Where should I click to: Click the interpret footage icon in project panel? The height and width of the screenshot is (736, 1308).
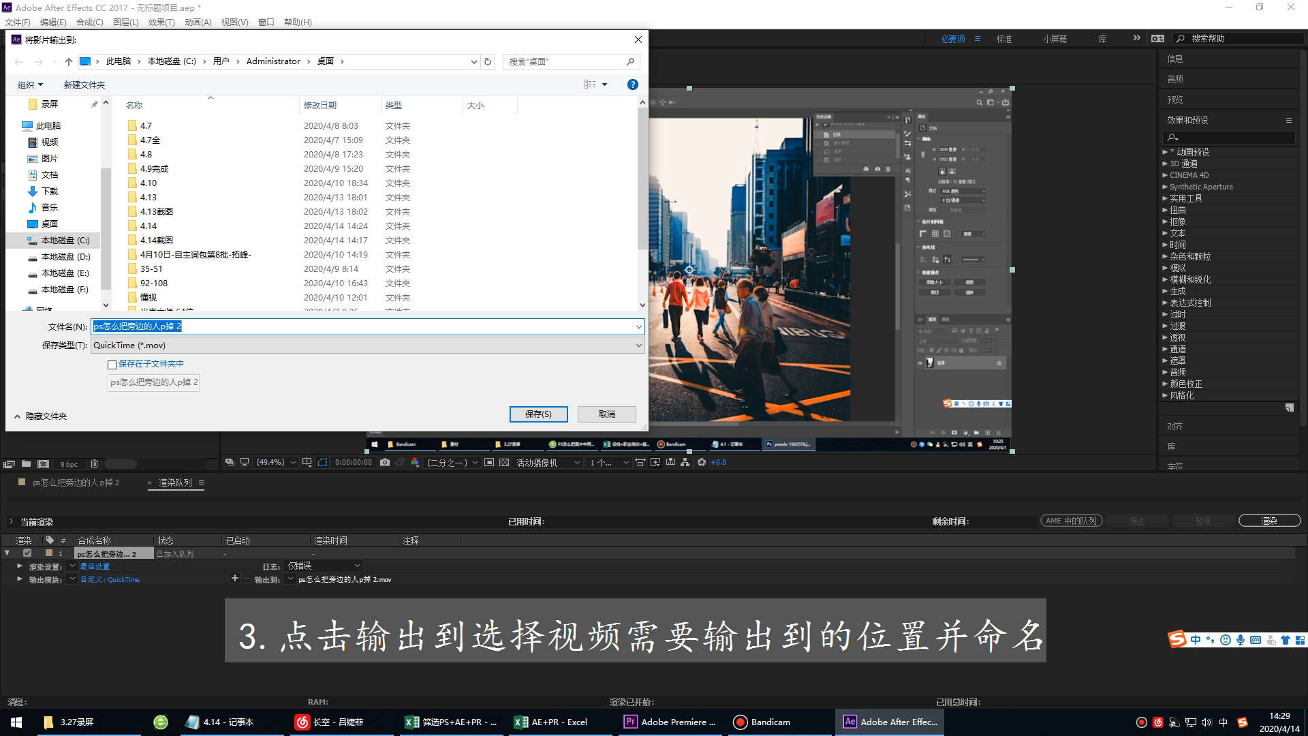[9, 464]
